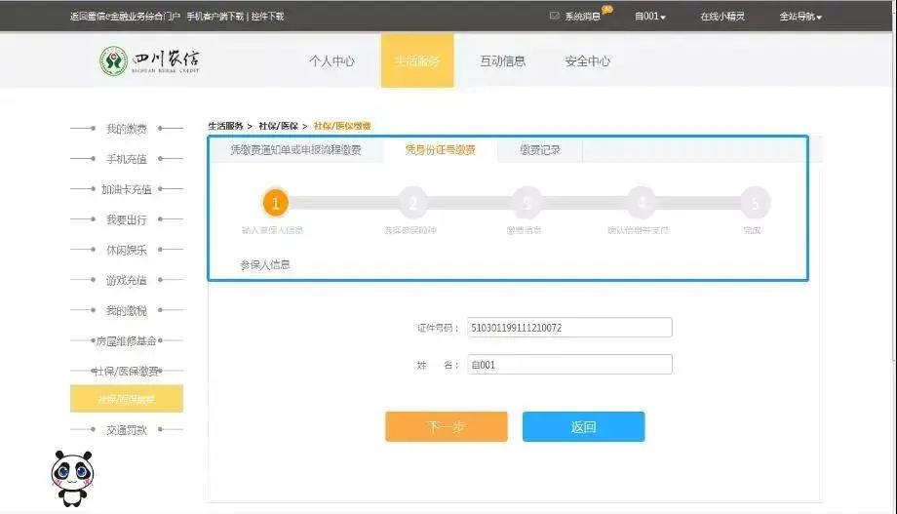Viewport: 897px width, 514px height.
Task: Click the 姓名 input field
Action: 569,365
